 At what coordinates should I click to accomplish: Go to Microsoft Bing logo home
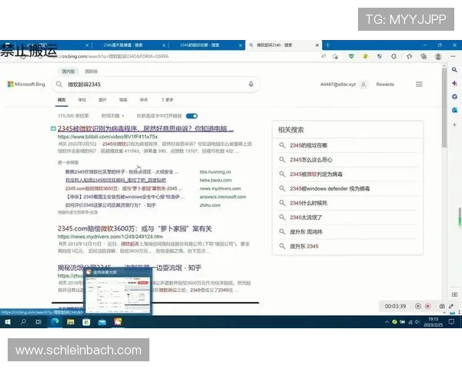pos(26,84)
